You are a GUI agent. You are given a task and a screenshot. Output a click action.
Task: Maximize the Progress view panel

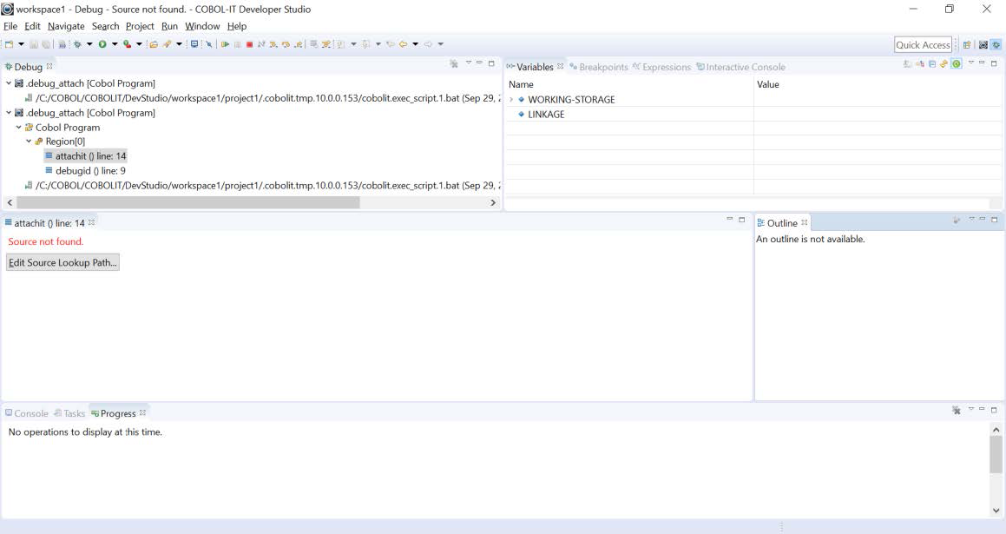(x=994, y=410)
